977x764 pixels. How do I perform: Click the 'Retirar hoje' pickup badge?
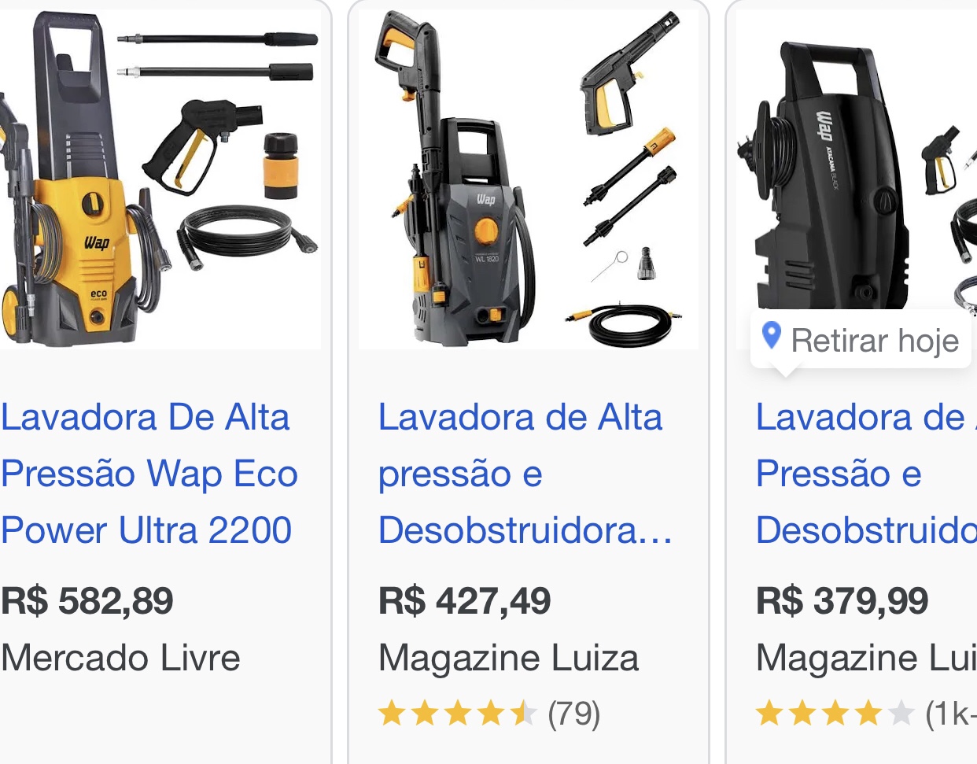861,340
